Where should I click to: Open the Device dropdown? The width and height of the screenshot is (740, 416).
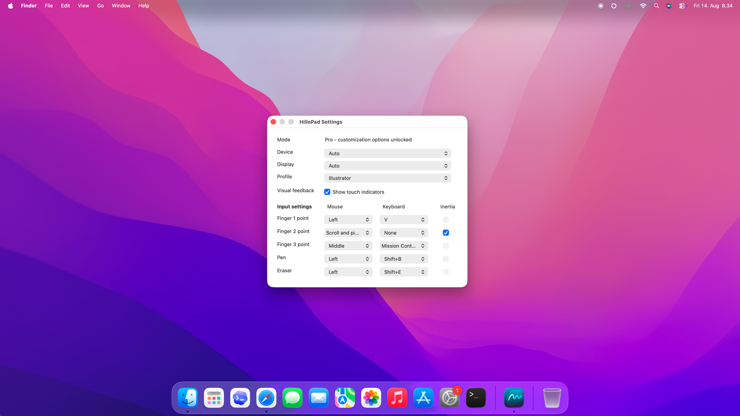(x=388, y=153)
